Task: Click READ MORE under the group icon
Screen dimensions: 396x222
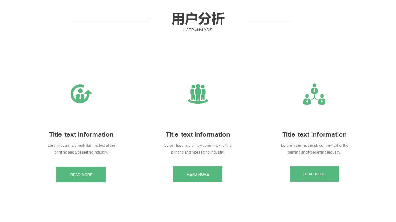Action: click(x=198, y=174)
